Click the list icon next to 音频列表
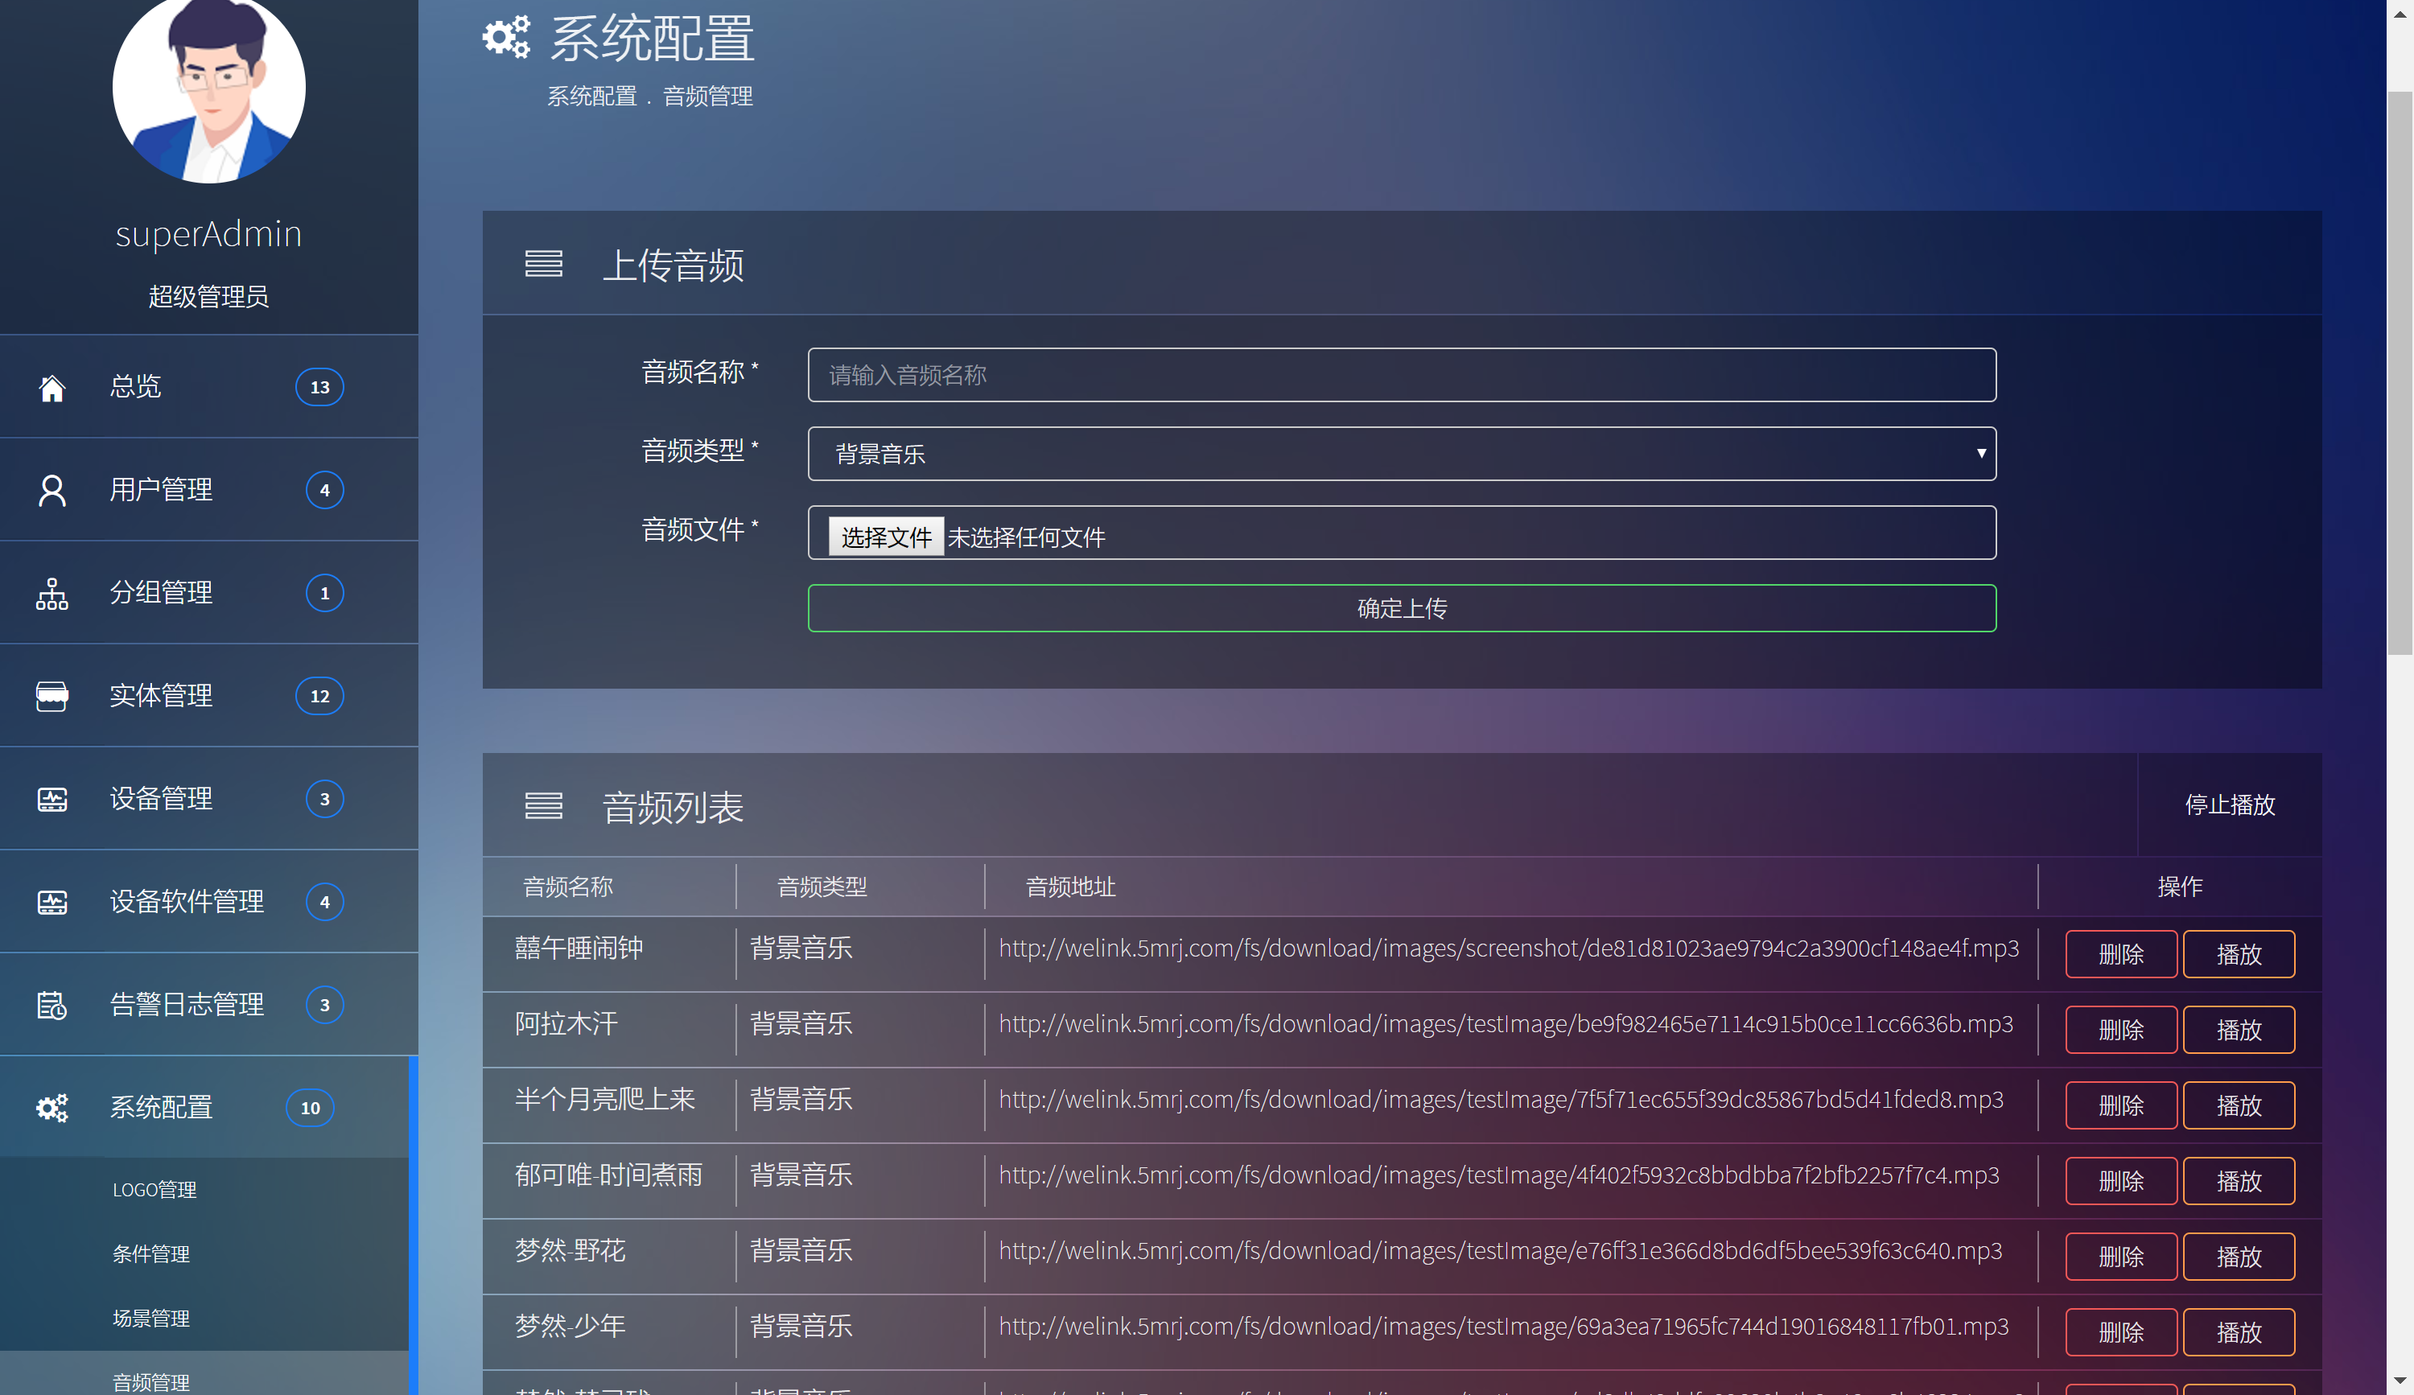 tap(543, 806)
